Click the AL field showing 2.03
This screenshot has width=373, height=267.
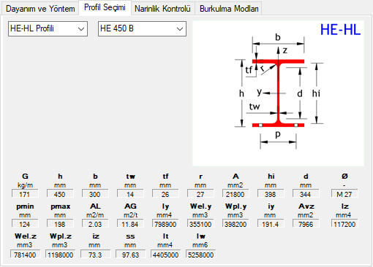(95, 224)
